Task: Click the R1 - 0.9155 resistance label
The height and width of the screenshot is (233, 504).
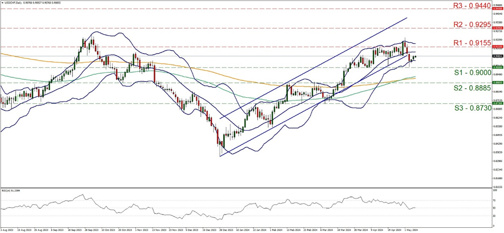Action: click(473, 42)
